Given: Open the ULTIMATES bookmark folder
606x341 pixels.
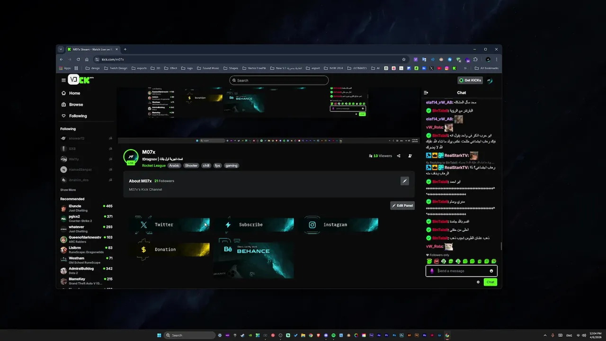Looking at the screenshot, I should (x=357, y=68).
